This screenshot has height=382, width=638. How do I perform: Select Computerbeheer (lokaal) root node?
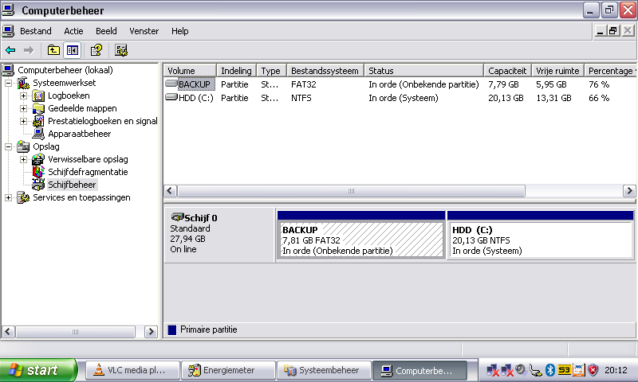(65, 70)
